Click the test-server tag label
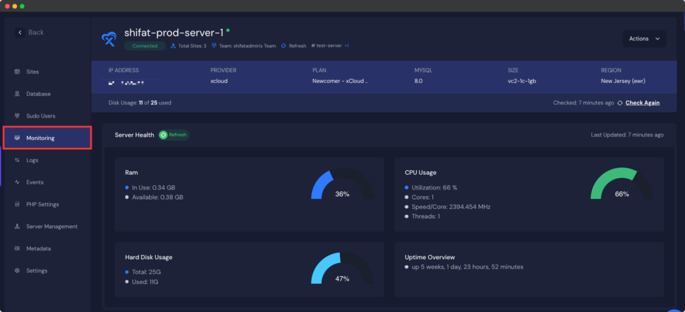The image size is (685, 312). 327,46
